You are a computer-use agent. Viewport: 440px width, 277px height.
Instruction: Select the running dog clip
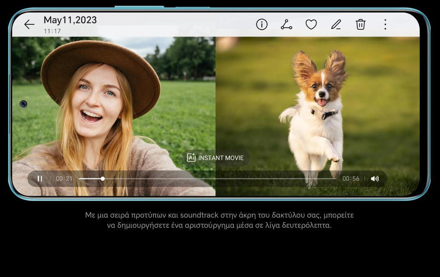click(318, 116)
